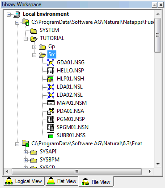This screenshot has height=188, width=165.
Task: Click the Src open folder icon
Action: [42, 55]
